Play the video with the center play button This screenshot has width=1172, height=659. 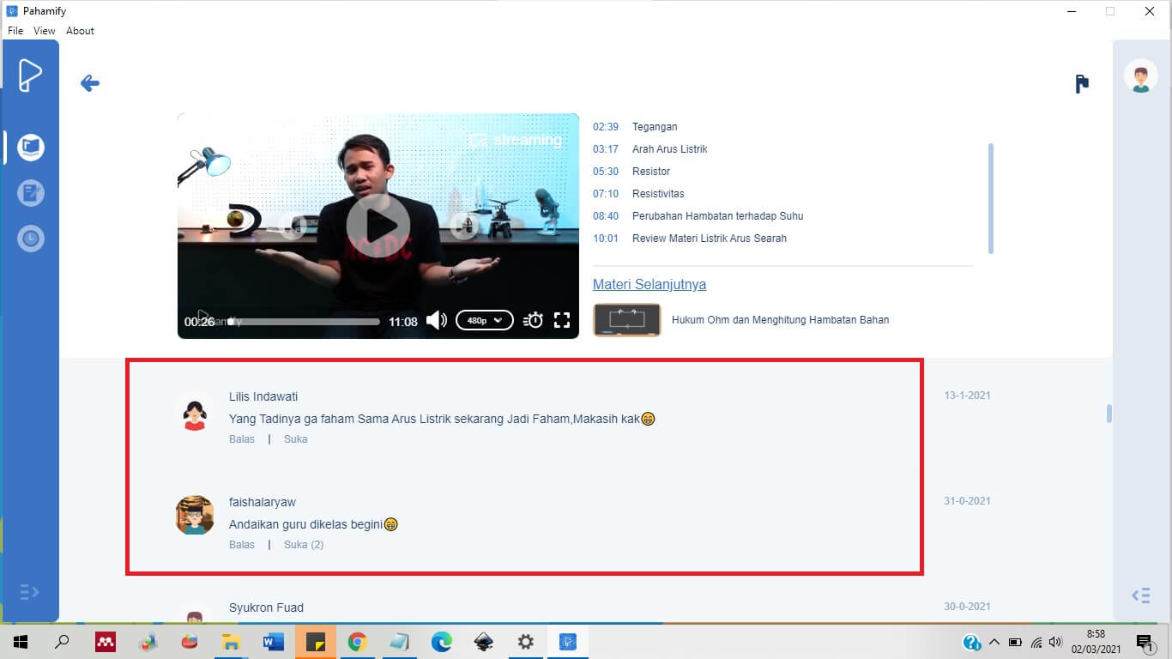pyautogui.click(x=378, y=225)
